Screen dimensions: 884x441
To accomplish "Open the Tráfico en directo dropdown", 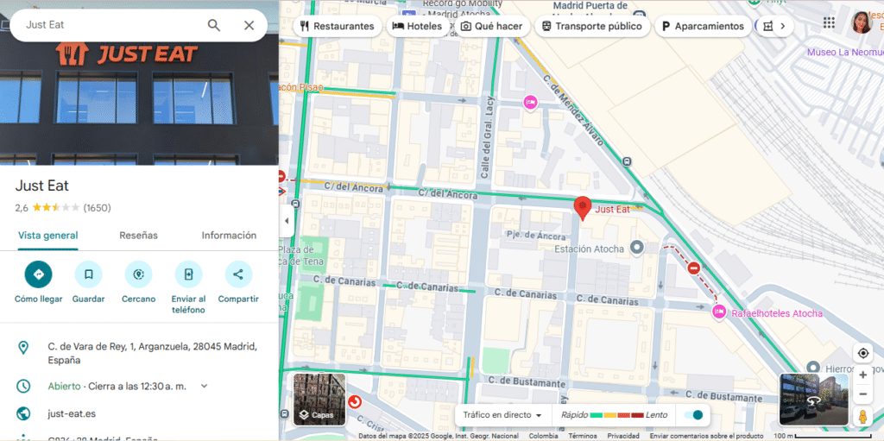I will (502, 415).
